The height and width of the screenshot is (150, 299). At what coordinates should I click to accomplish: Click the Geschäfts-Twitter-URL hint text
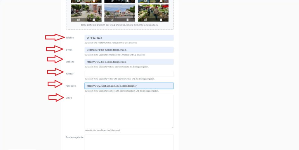(x=119, y=79)
